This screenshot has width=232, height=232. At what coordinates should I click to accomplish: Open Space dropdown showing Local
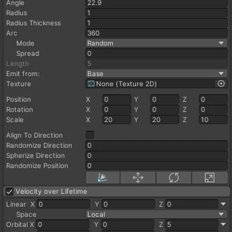pyautogui.click(x=157, y=214)
